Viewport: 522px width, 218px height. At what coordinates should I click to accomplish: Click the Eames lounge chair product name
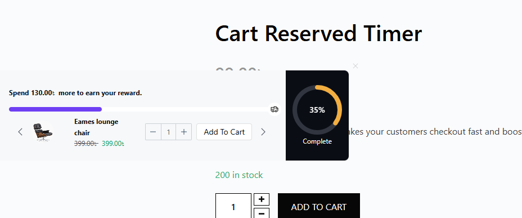pyautogui.click(x=96, y=127)
